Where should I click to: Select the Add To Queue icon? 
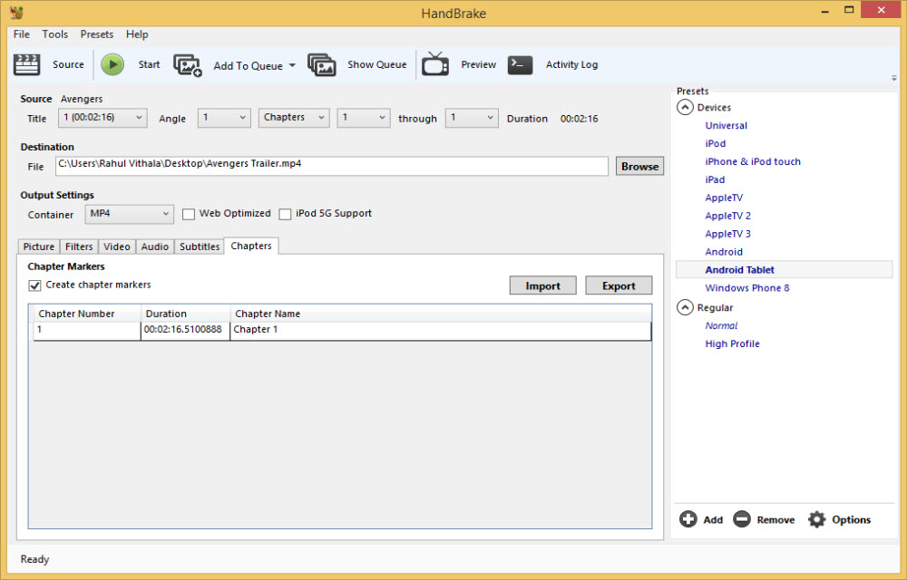tap(188, 64)
